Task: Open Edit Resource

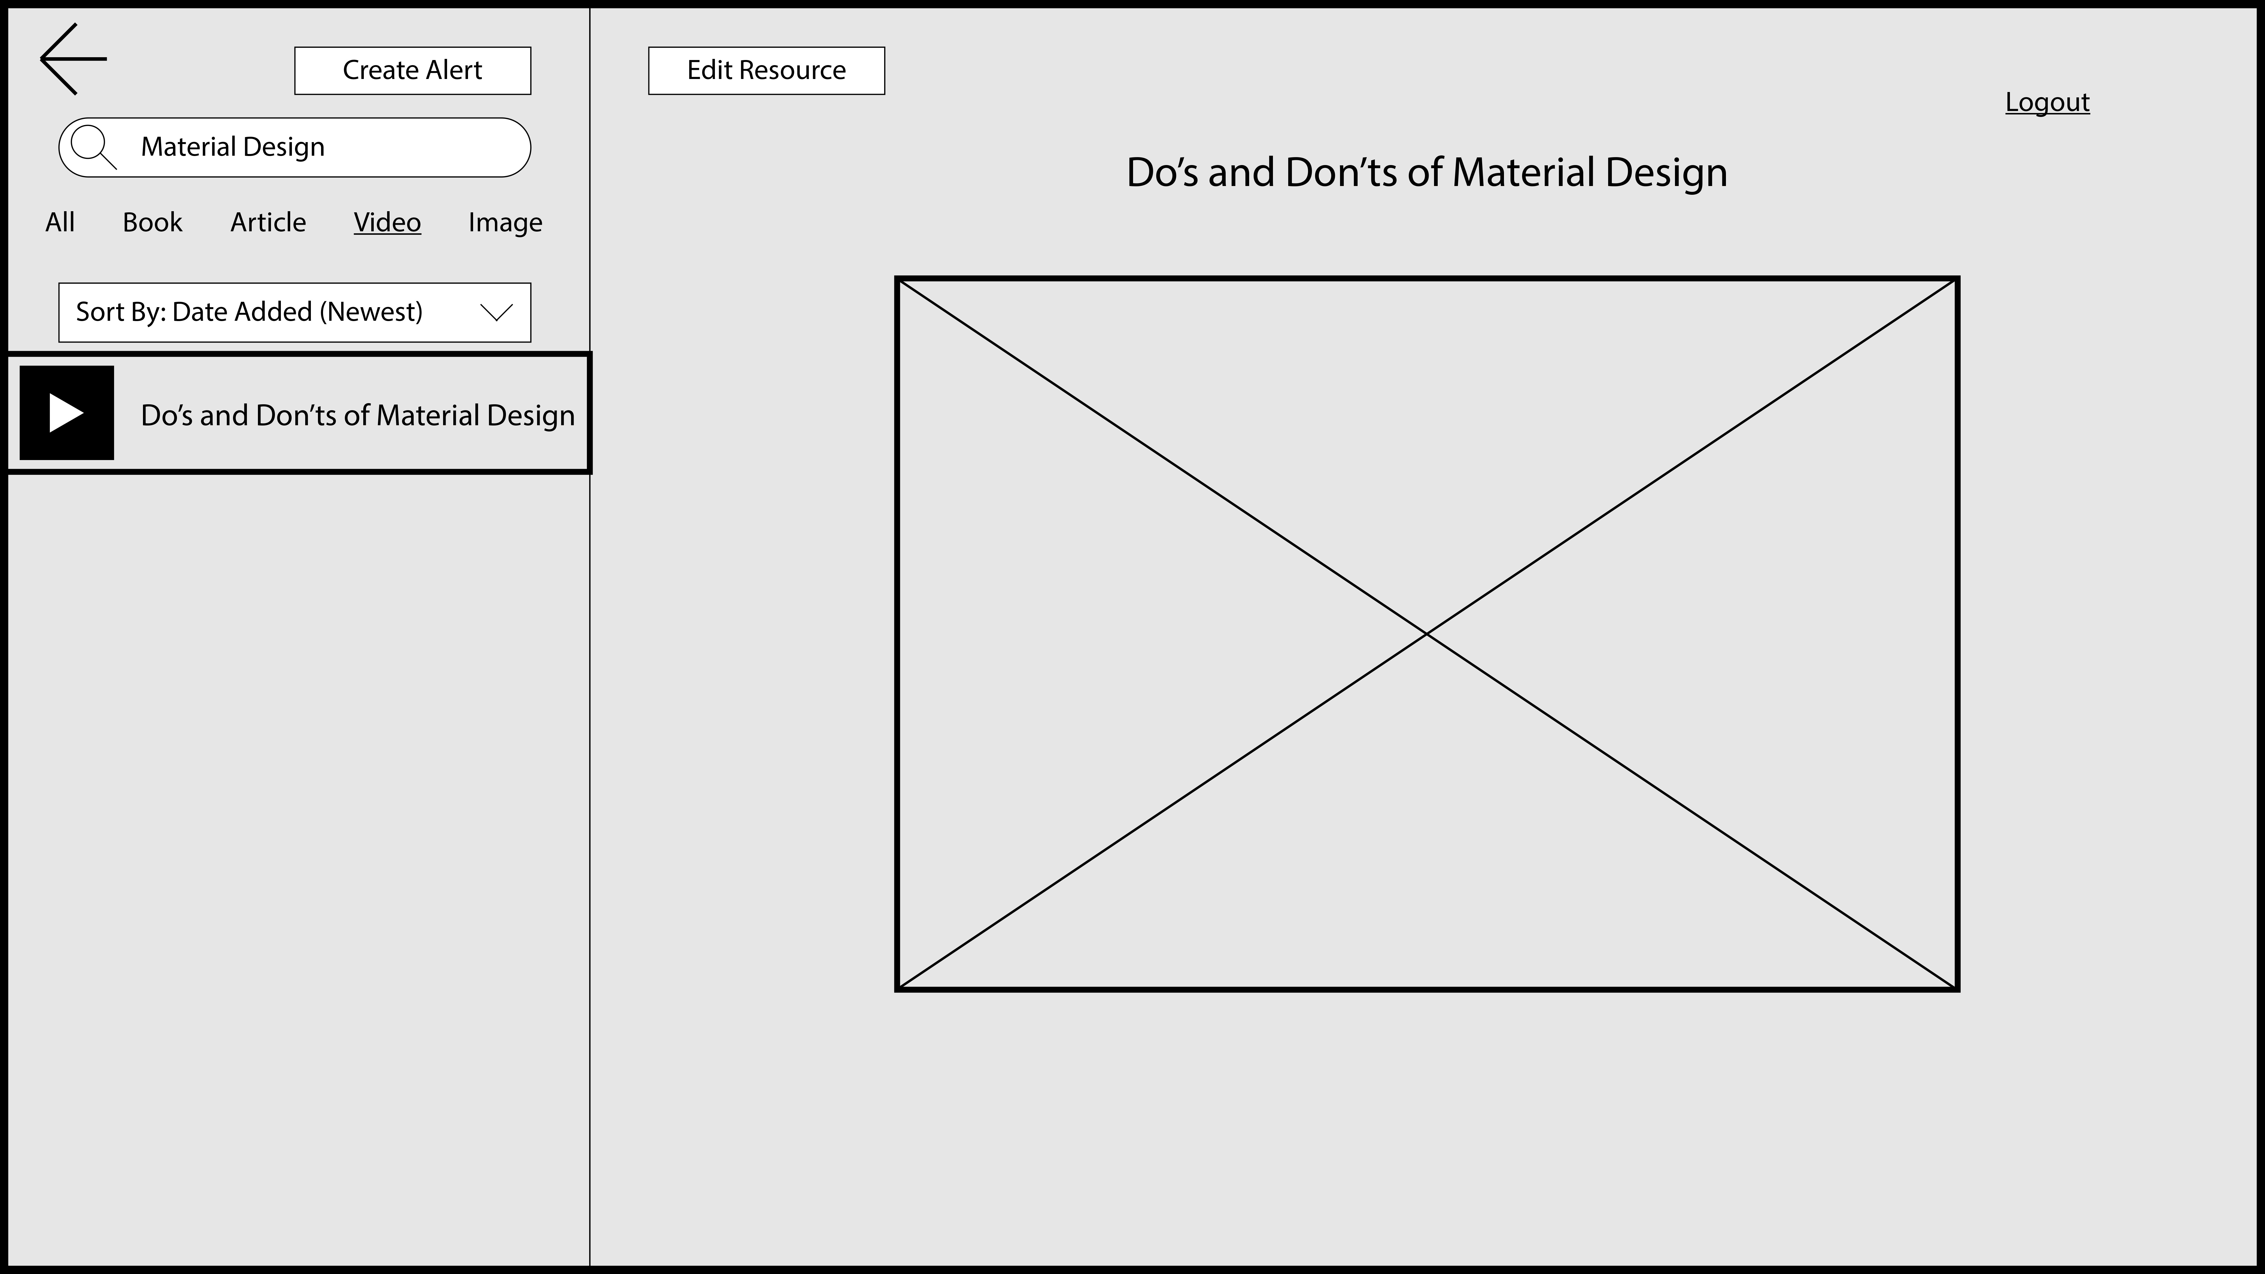Action: pos(767,70)
